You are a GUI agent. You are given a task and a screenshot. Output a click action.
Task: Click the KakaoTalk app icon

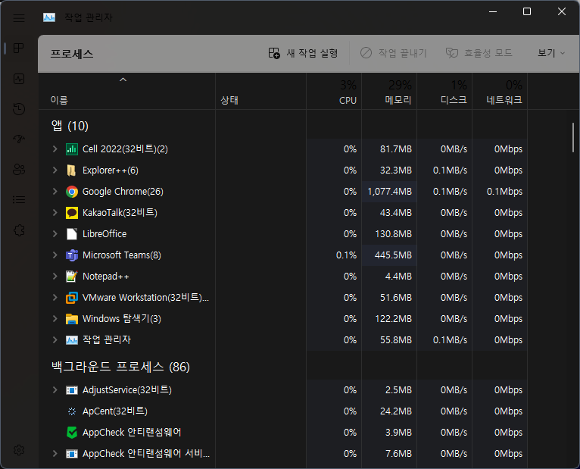pos(72,213)
